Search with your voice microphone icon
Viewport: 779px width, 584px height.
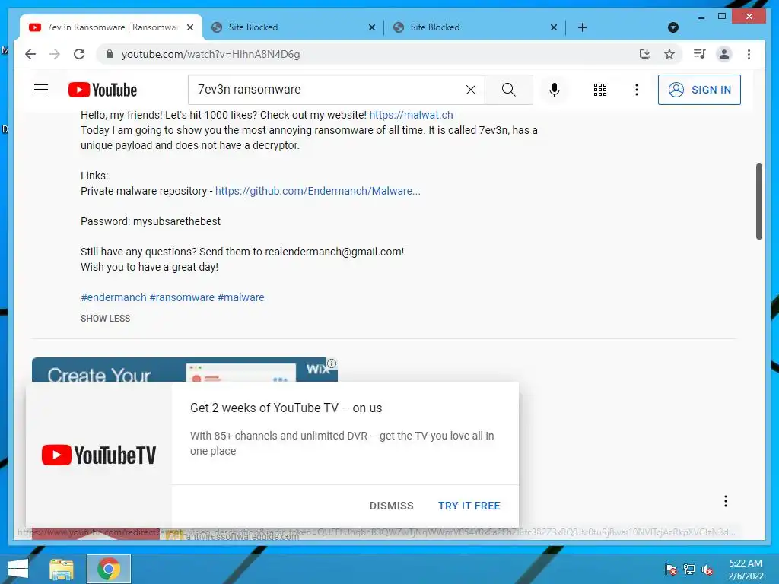(x=555, y=90)
